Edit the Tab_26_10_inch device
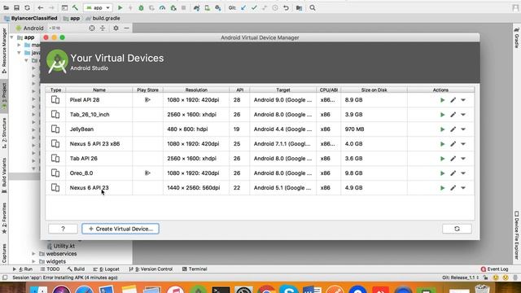 click(453, 115)
